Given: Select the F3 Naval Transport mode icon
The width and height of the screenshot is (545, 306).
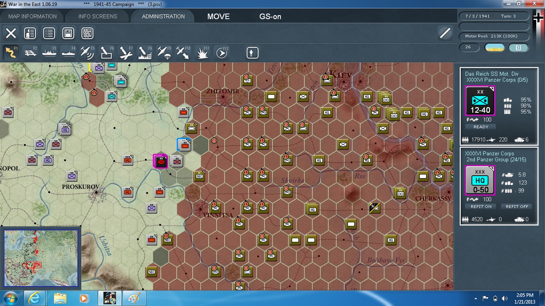Looking at the screenshot, I should click(x=49, y=53).
